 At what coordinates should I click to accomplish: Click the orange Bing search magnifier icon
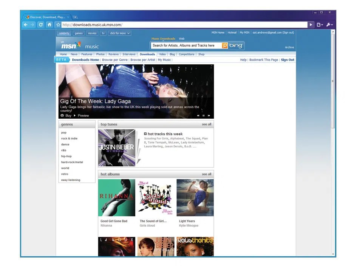click(224, 46)
